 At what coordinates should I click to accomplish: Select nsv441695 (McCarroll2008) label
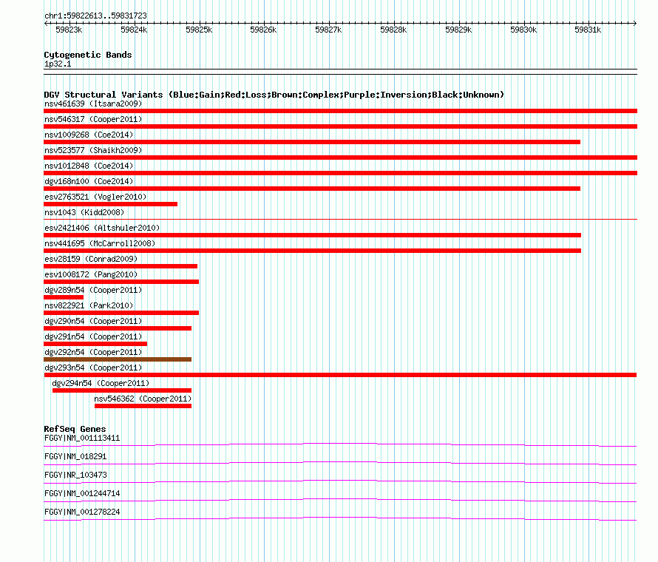(100, 243)
